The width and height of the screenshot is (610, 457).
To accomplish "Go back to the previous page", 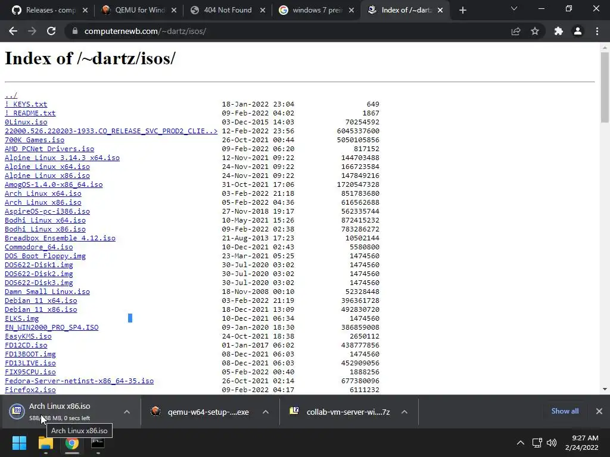I will (13, 31).
